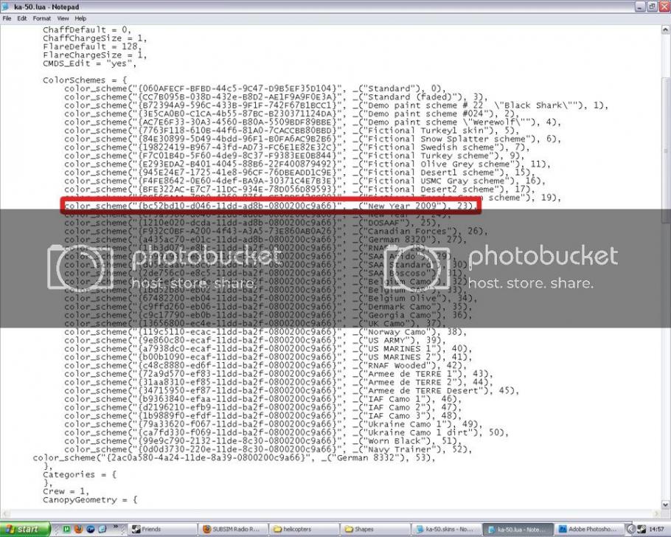Open the View menu
Screen dimensions: 671x537
point(63,18)
